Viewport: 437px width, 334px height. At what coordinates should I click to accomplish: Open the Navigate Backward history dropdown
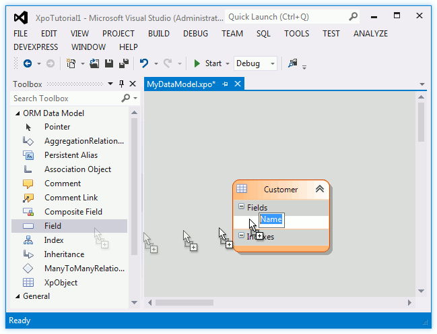[39, 63]
